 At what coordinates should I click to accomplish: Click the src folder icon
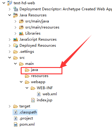click(x=16, y=58)
